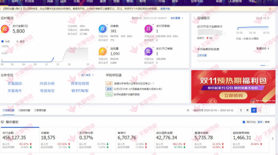Open 商家短视频 business zone
The image size is (278, 155).
[x=80, y=83]
